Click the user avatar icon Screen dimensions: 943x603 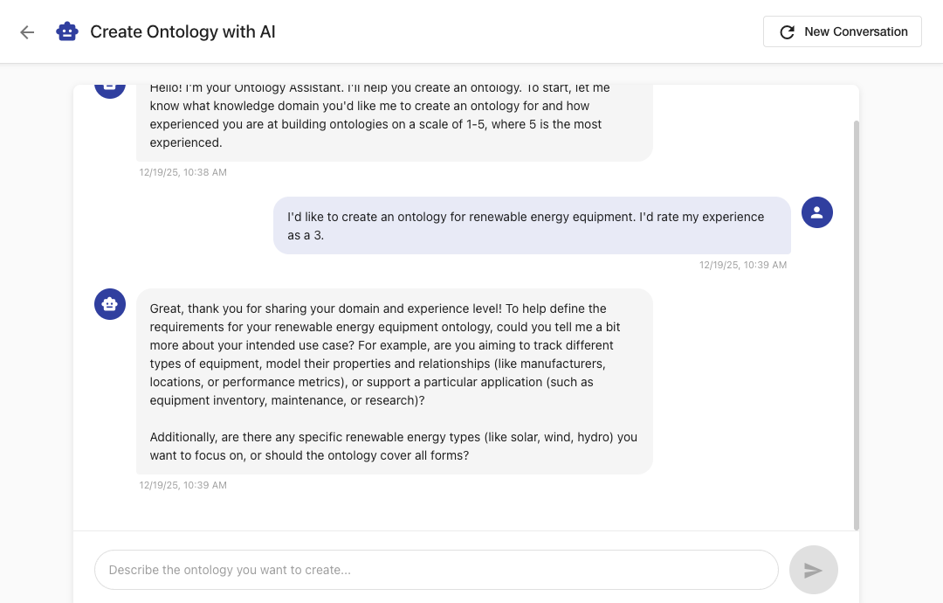tap(816, 212)
